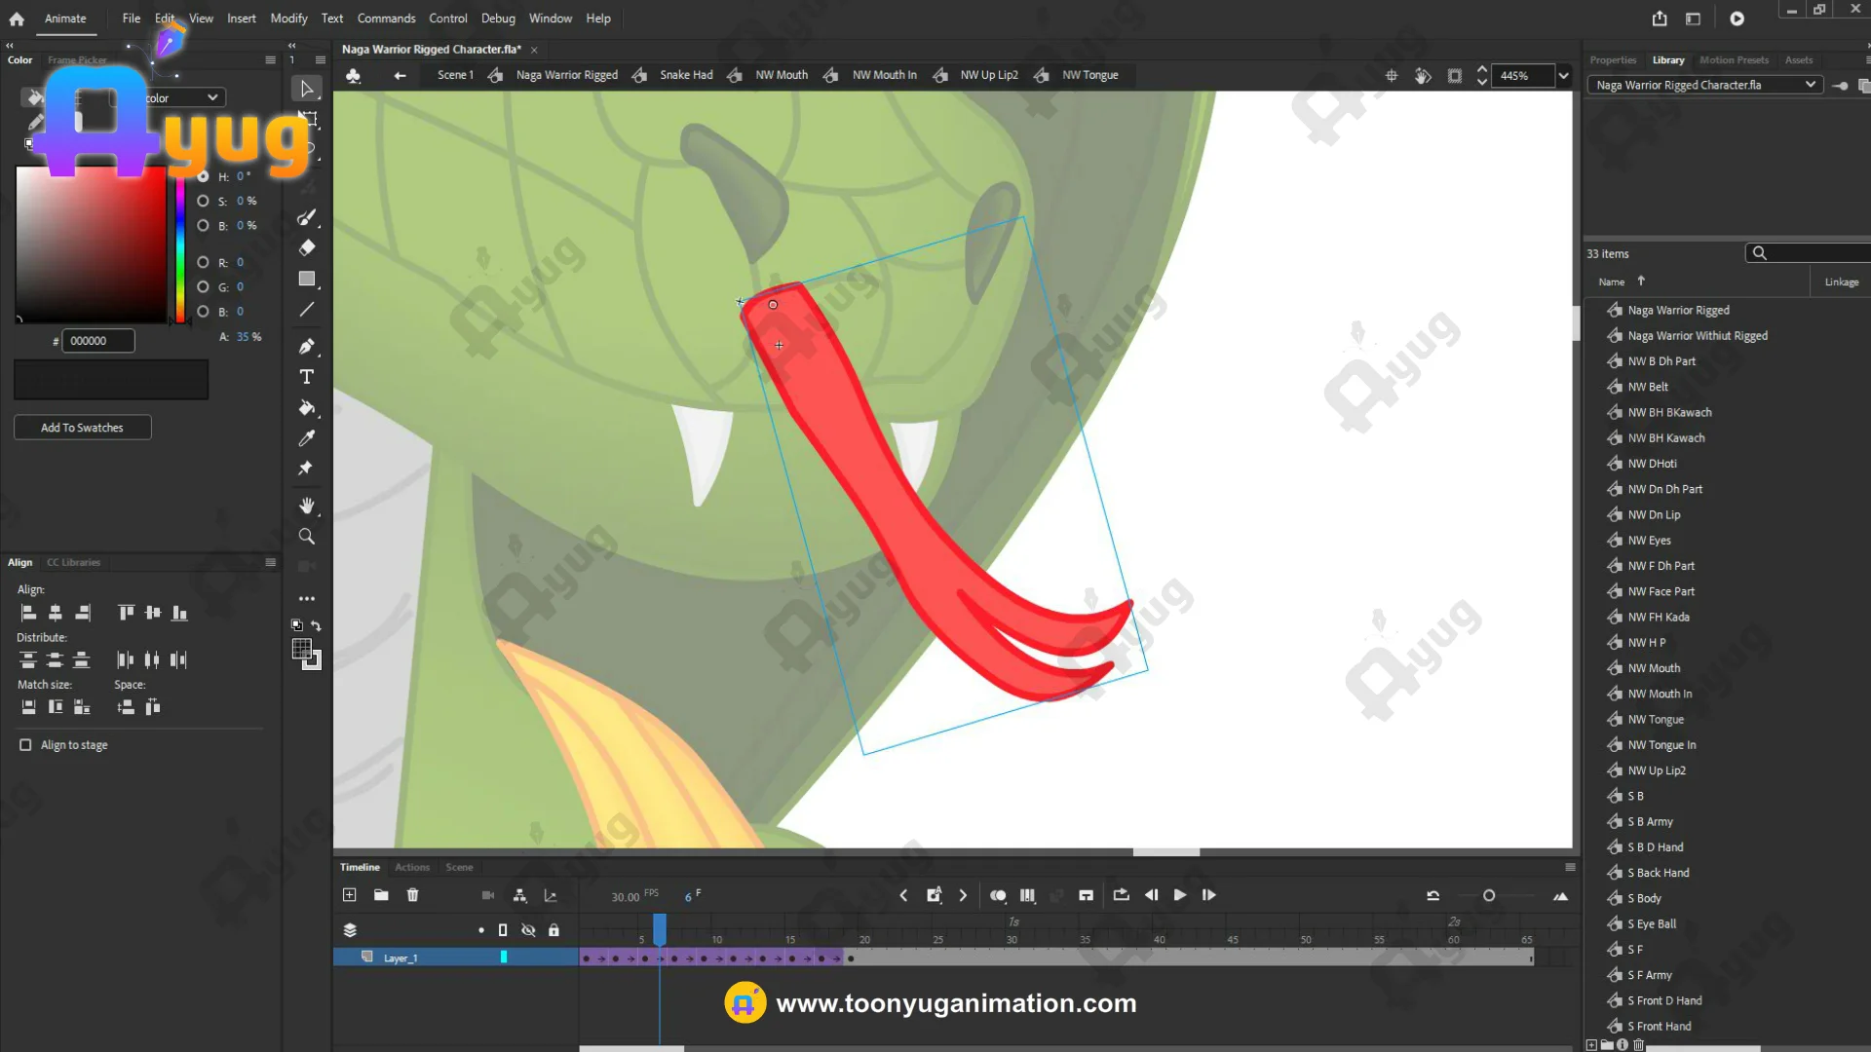The width and height of the screenshot is (1871, 1052).
Task: Enable the Align to stage checkbox
Action: pos(25,745)
